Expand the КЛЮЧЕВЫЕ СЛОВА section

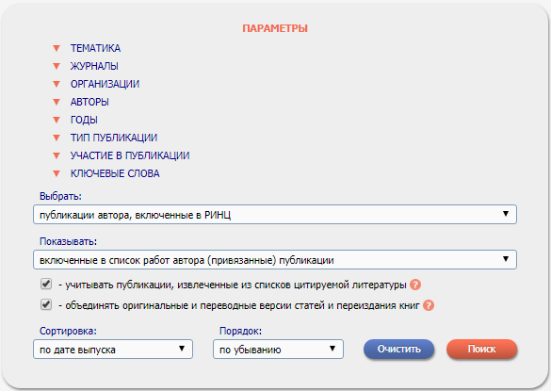[x=115, y=173]
